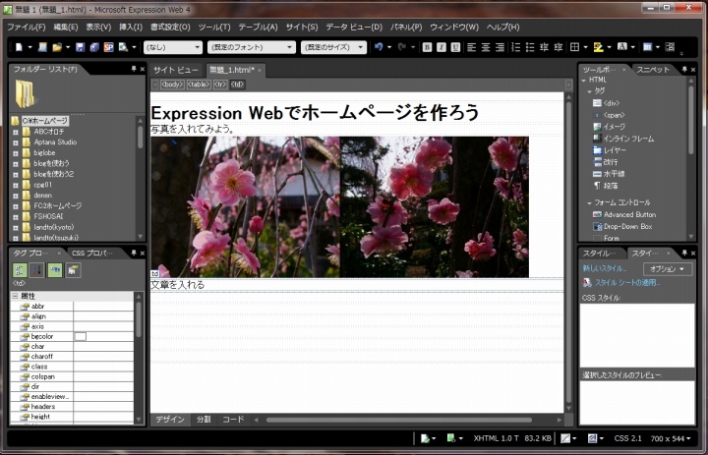Click the align attribute value field

tap(103, 316)
